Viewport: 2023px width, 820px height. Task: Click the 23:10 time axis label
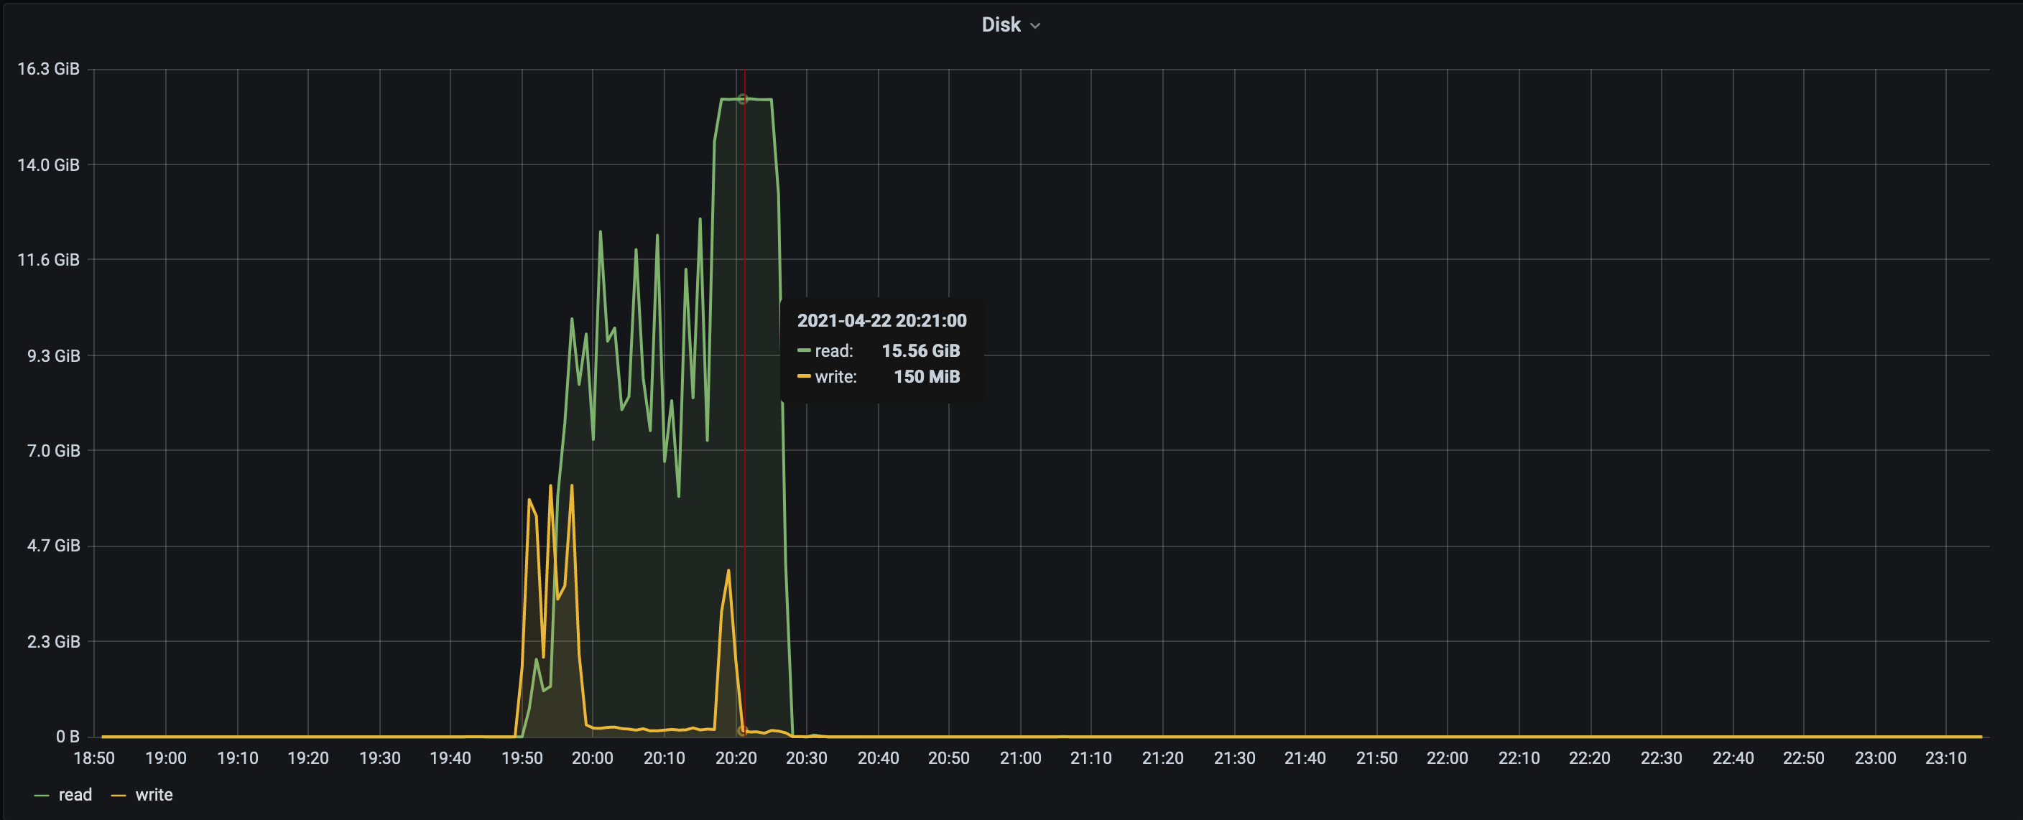tap(1945, 758)
